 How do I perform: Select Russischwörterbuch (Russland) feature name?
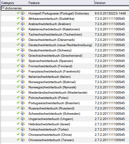pos(51,108)
